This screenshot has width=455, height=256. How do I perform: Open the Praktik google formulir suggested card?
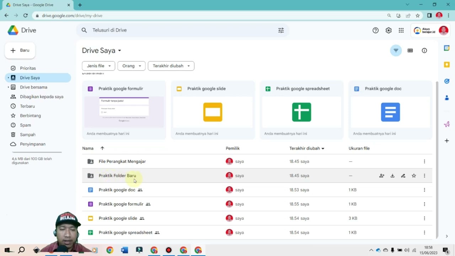(x=124, y=110)
